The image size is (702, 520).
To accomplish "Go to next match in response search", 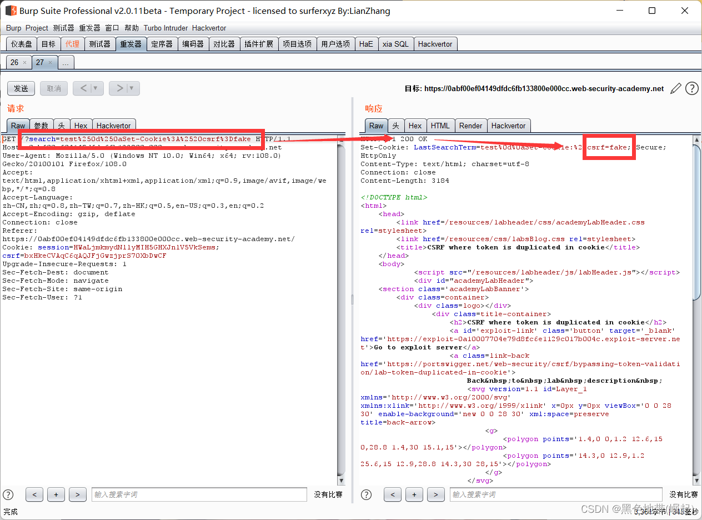I will (x=436, y=494).
